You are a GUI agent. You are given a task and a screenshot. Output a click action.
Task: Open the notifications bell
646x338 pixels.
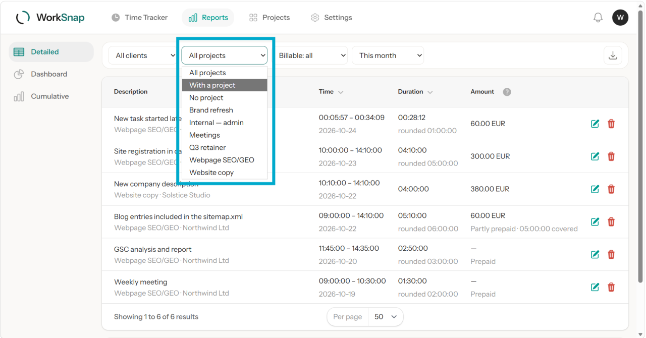click(598, 18)
